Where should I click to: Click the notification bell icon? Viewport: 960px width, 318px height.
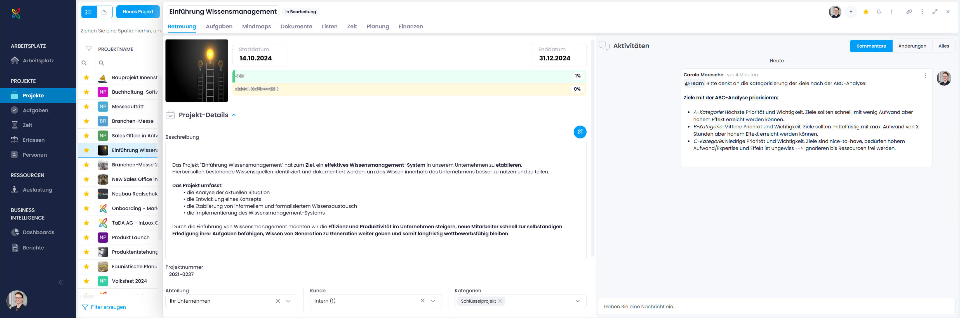[879, 12]
